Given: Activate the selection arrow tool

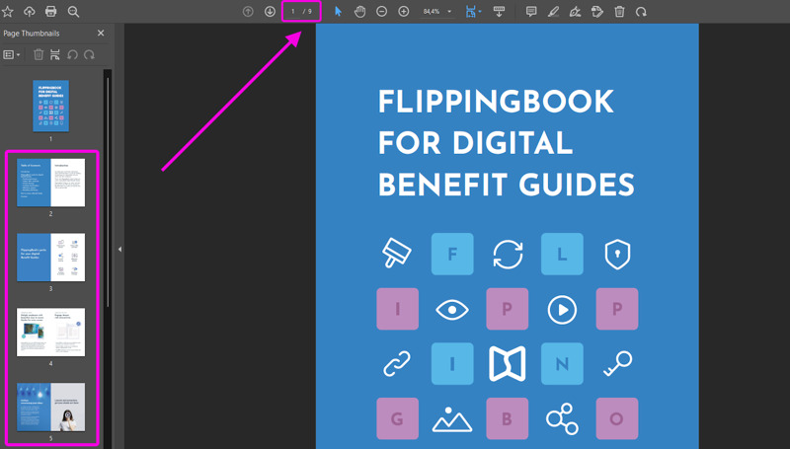Looking at the screenshot, I should coord(338,12).
